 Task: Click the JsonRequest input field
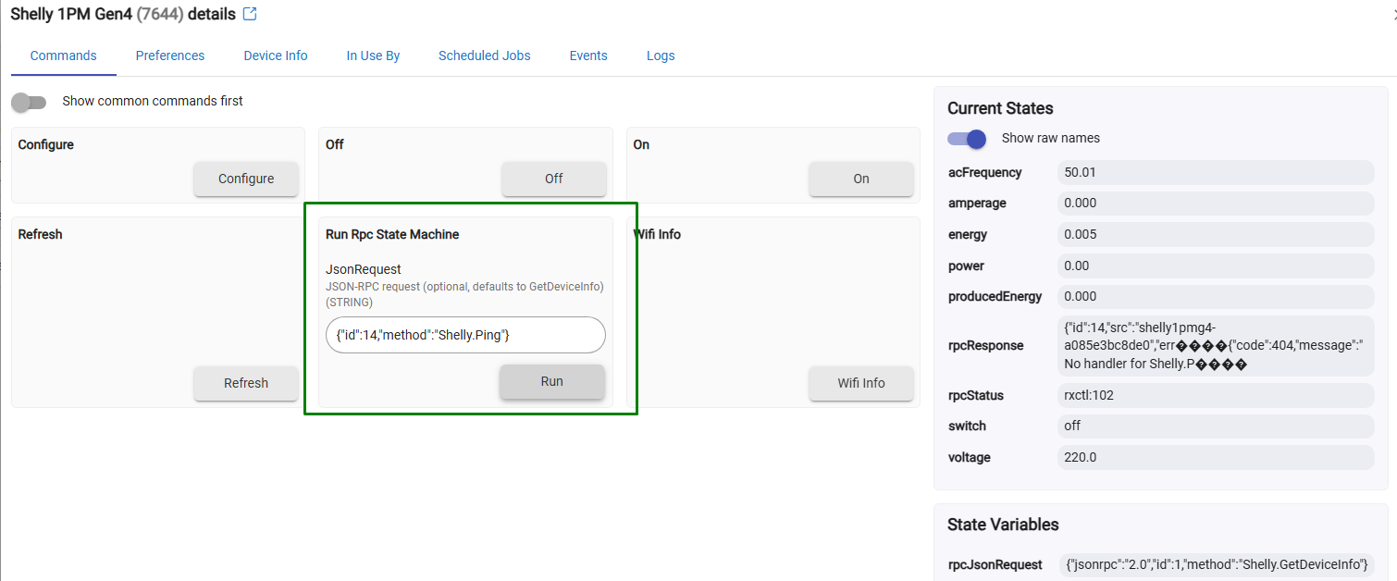click(x=464, y=335)
